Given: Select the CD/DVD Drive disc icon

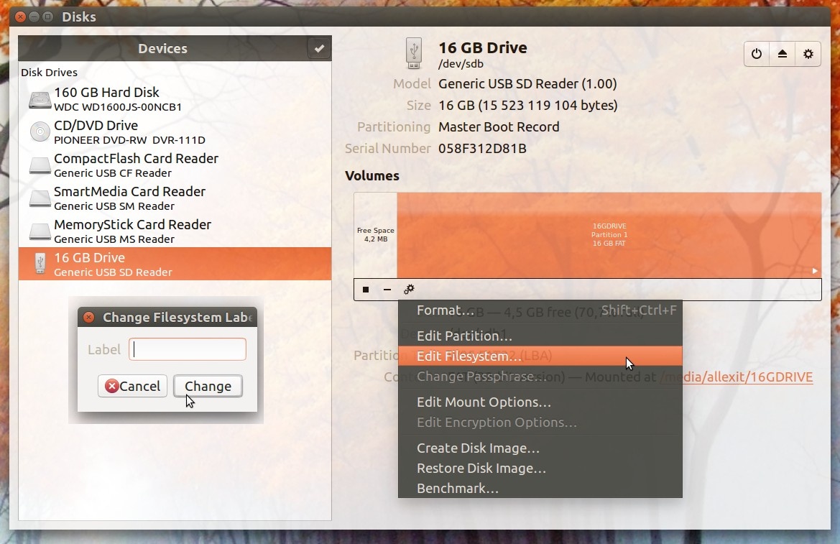Looking at the screenshot, I should click(40, 132).
